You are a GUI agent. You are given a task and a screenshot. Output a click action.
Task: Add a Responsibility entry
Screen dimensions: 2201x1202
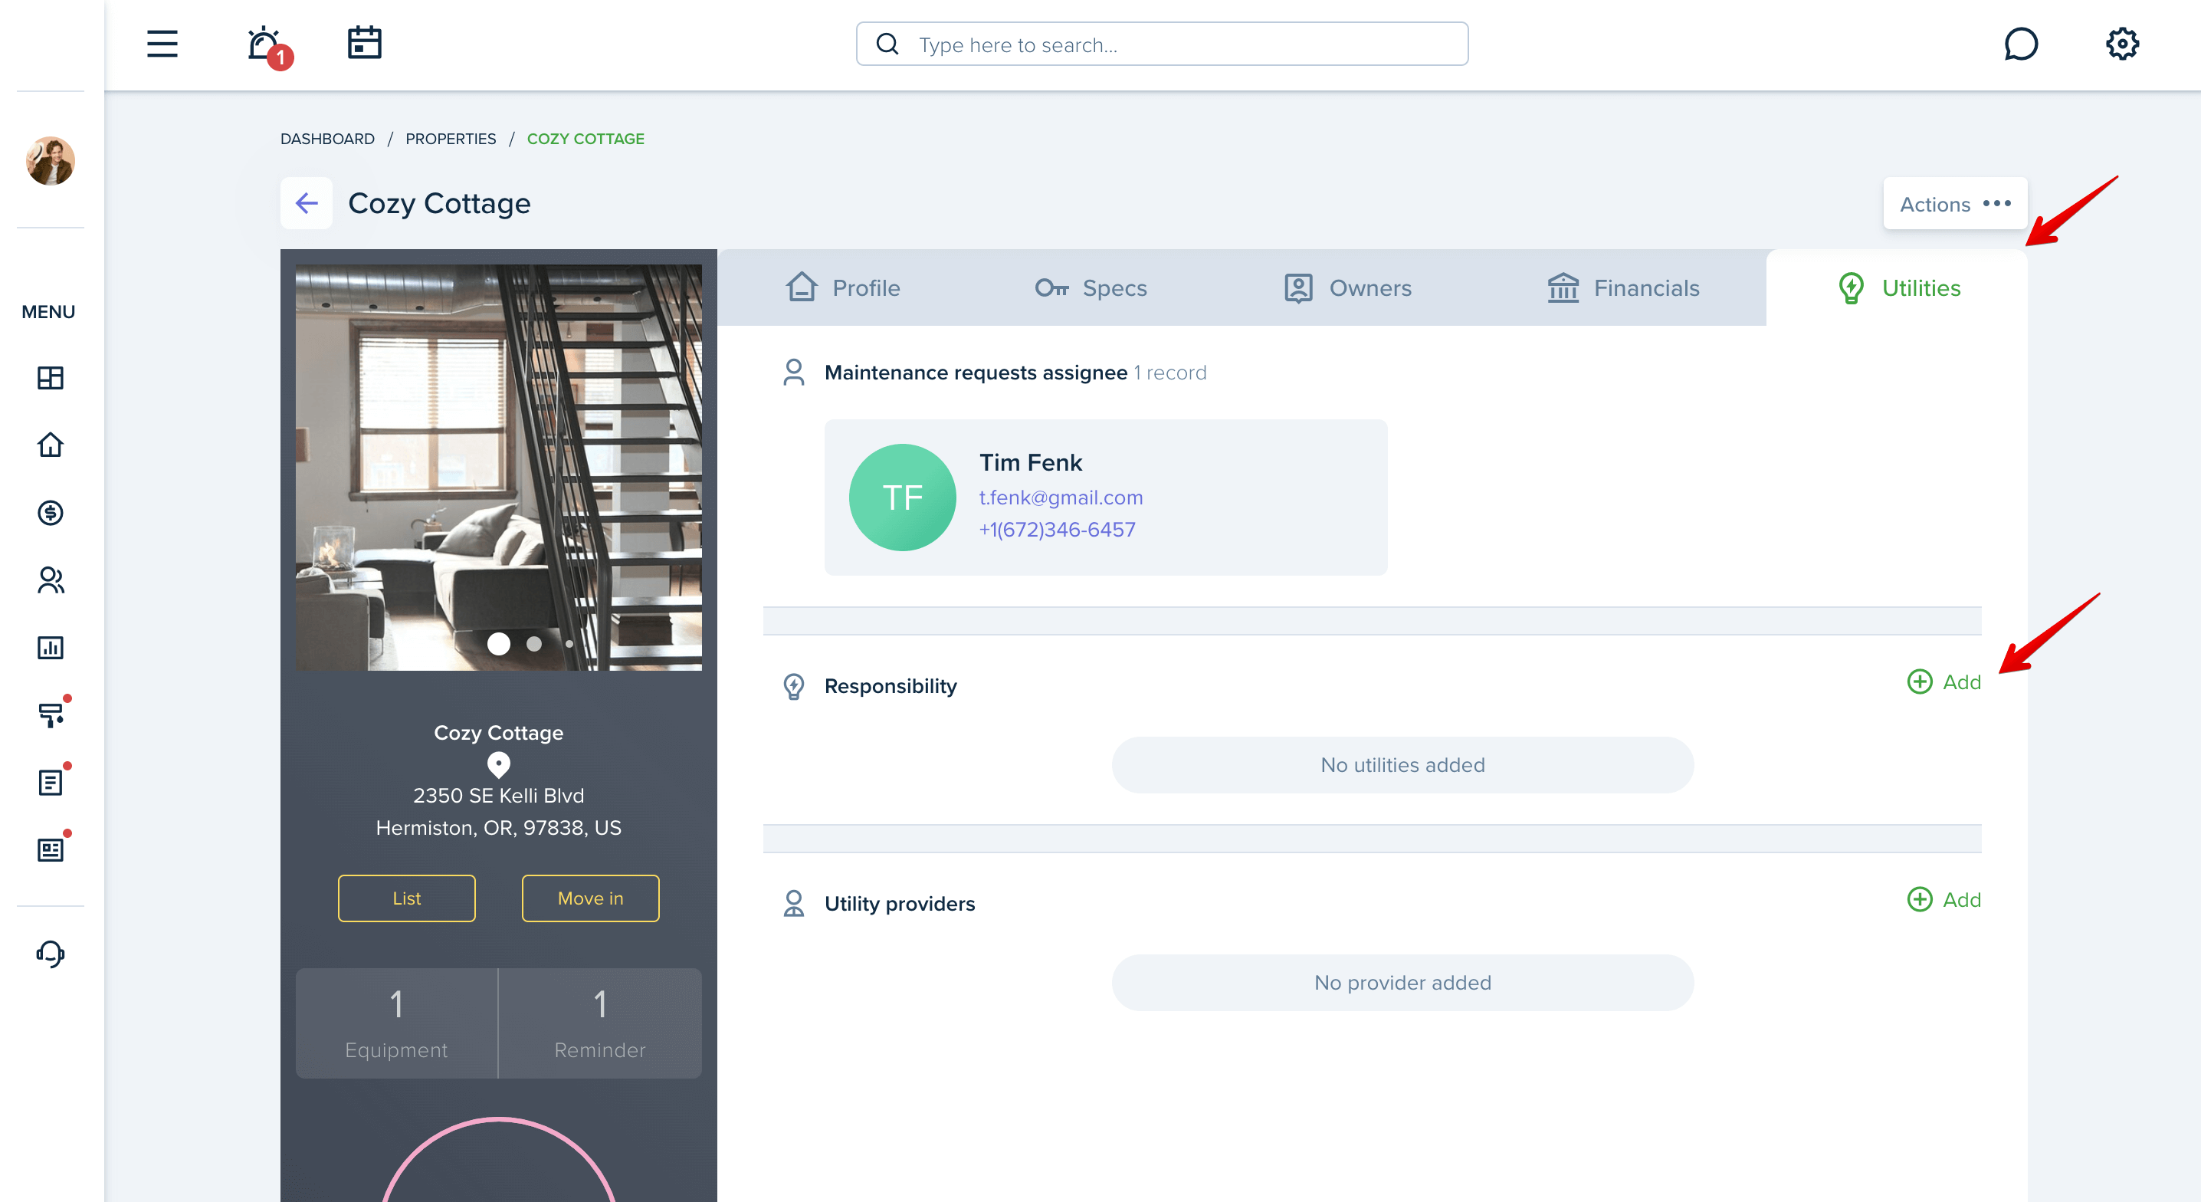pyautogui.click(x=1943, y=681)
